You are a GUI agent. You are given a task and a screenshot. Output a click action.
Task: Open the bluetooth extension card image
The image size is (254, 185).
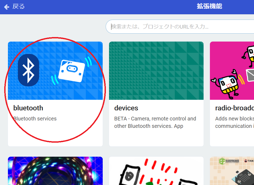pyautogui.click(x=55, y=71)
